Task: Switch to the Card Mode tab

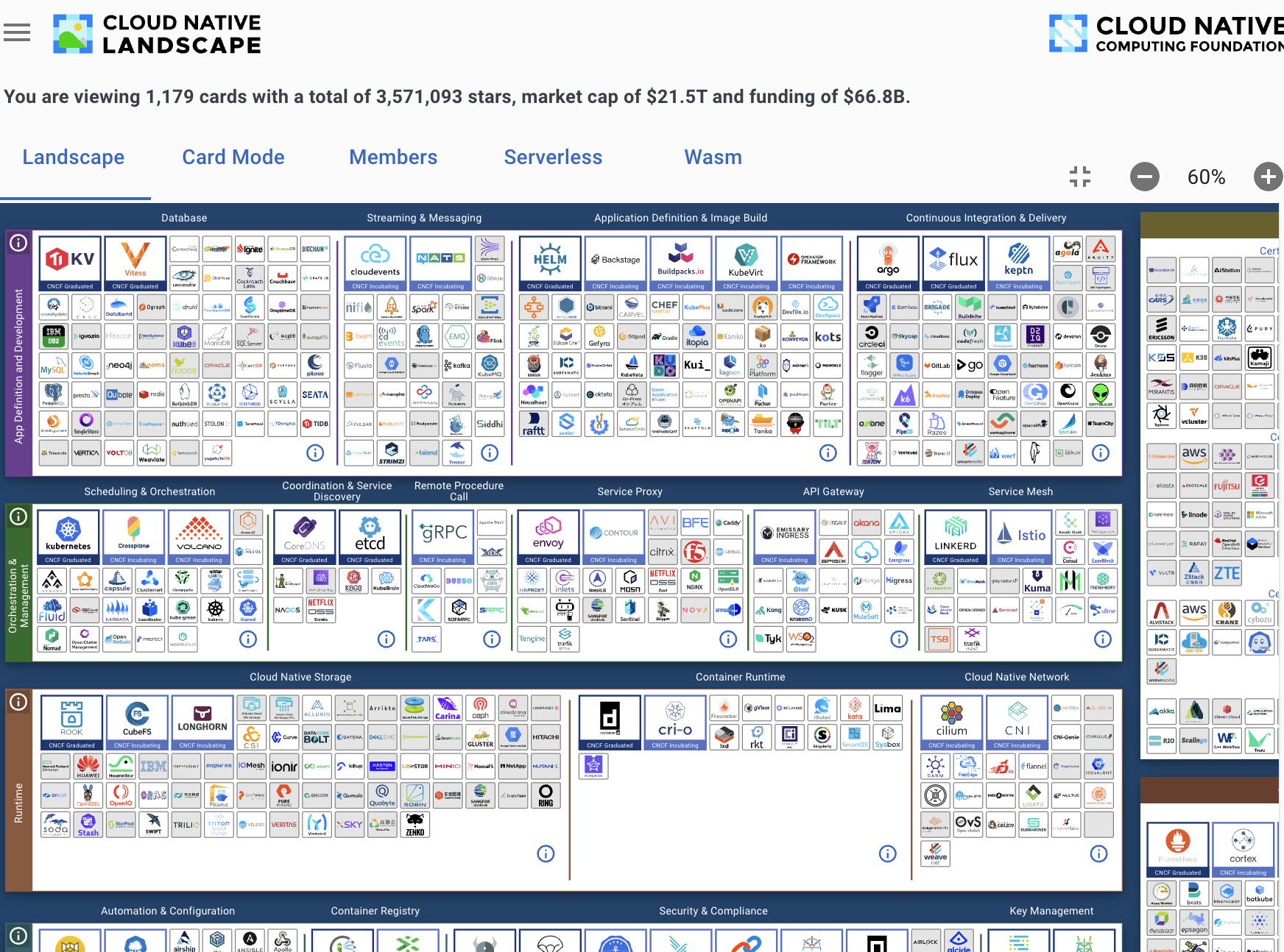Action: (x=233, y=157)
